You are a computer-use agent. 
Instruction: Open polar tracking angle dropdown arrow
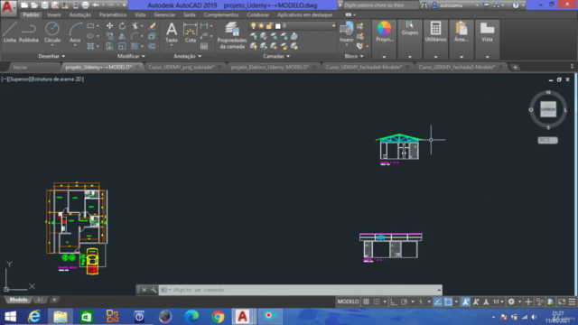click(x=413, y=302)
